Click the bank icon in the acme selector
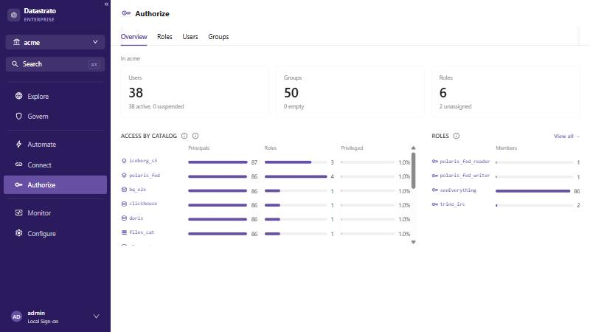 (x=16, y=42)
